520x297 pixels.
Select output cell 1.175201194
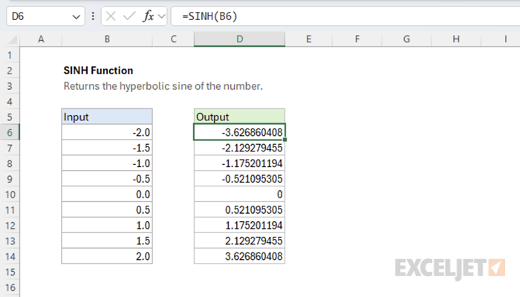[239, 226]
